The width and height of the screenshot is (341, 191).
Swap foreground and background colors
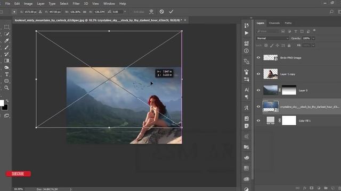[7, 101]
